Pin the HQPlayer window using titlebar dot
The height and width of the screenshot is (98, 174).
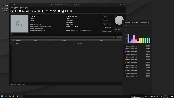tap(15, 5)
